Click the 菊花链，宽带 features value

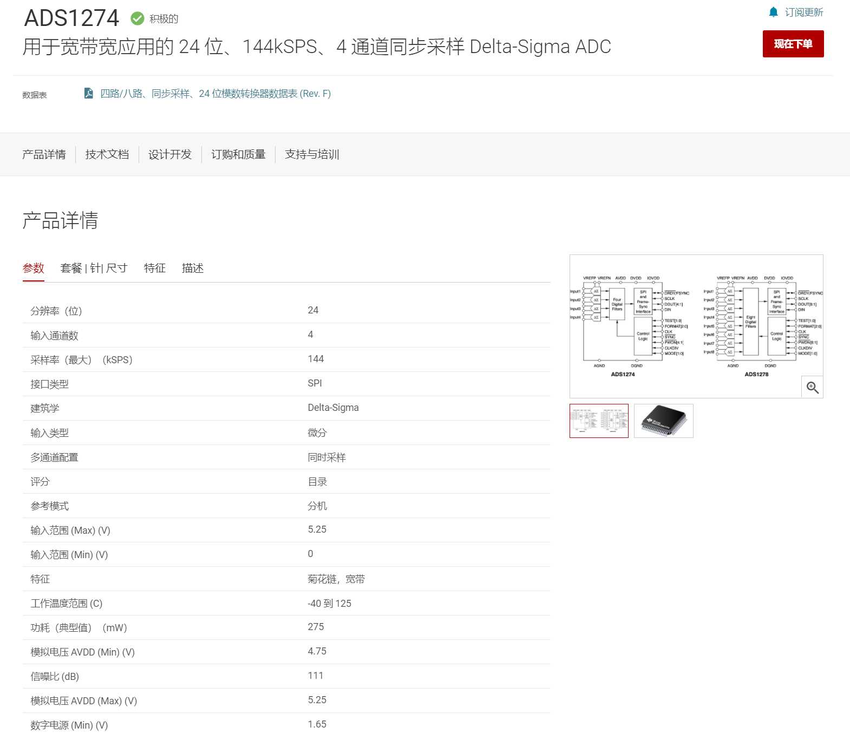tap(336, 579)
